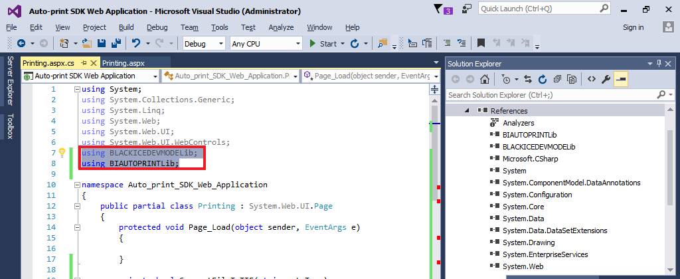The width and height of the screenshot is (680, 279).
Task: Toggle auto-hide pin on Solution Explorer
Action: click(659, 64)
